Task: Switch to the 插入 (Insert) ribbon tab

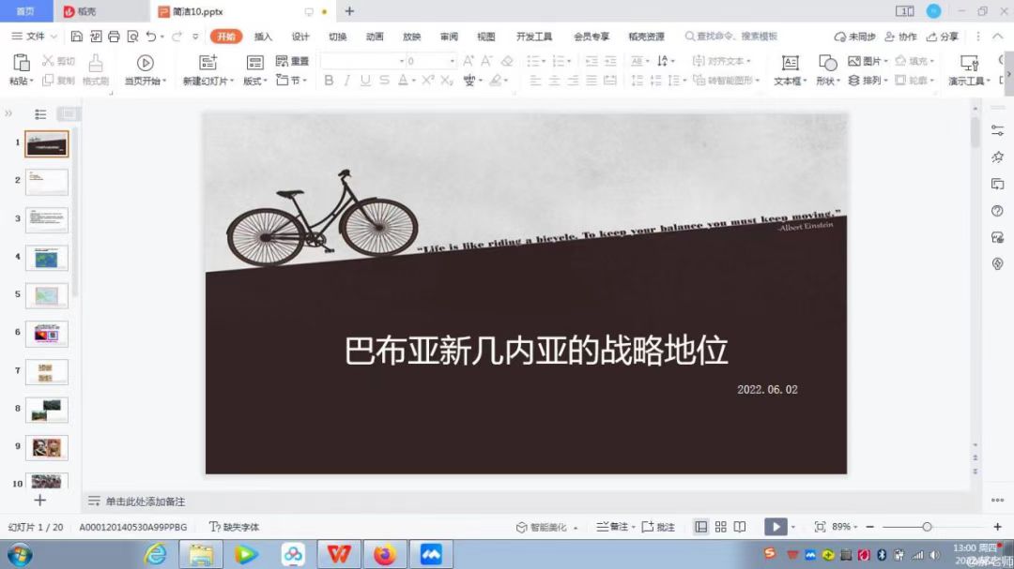Action: coord(261,36)
